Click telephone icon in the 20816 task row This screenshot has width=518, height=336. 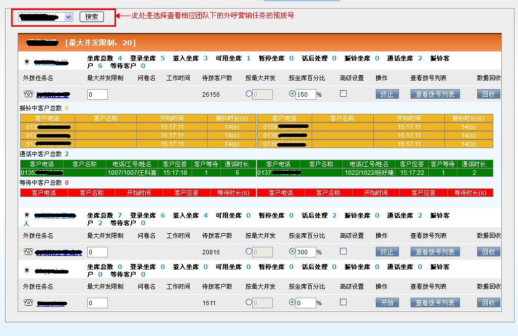28,252
